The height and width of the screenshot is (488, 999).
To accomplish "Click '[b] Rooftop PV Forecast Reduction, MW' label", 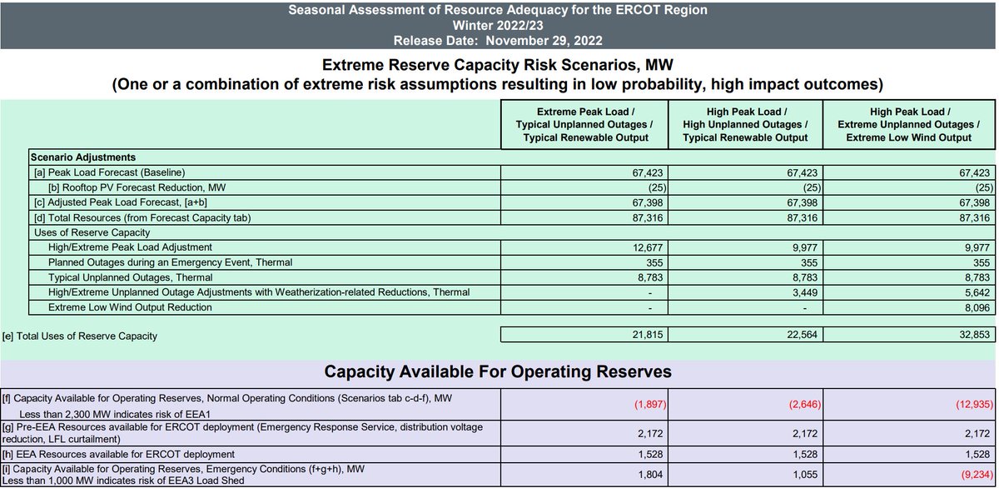I will tap(137, 187).
